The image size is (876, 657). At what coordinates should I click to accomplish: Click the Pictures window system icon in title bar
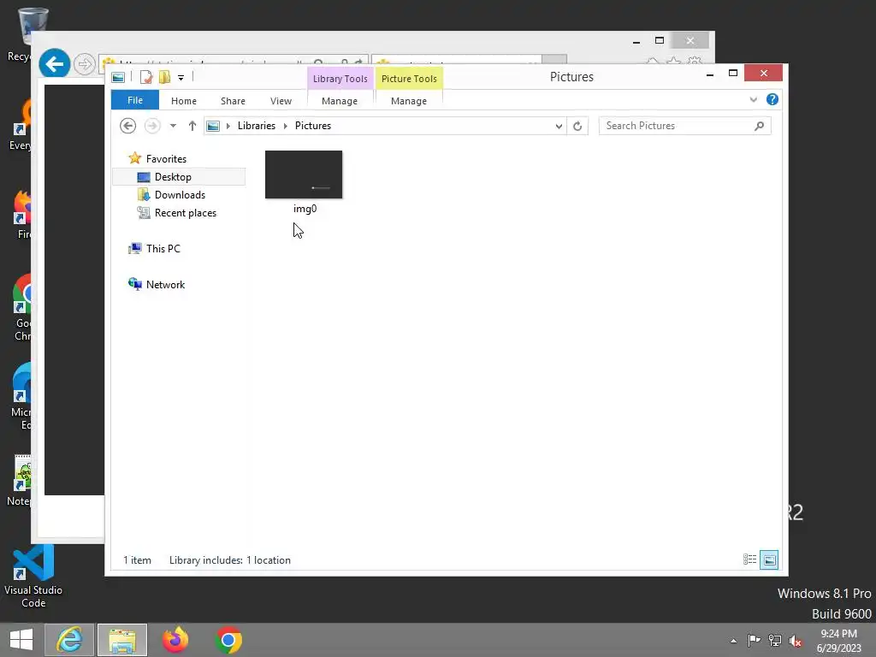coord(118,77)
